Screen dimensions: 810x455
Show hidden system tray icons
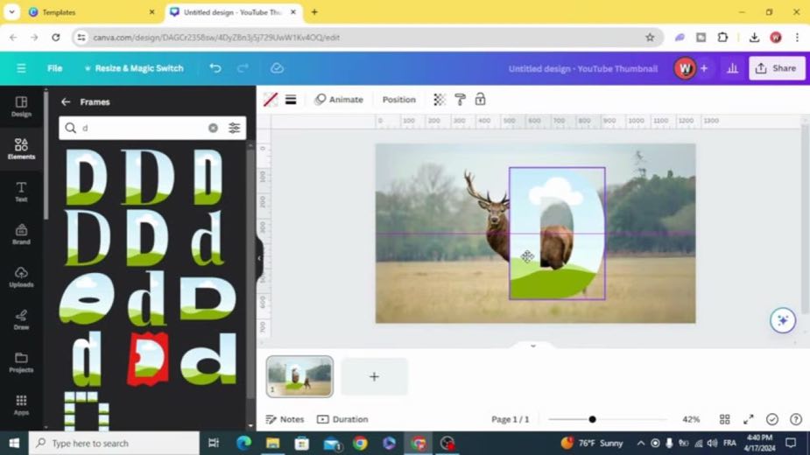point(641,443)
